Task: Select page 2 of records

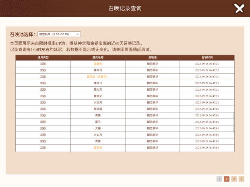Action: click(x=234, y=179)
